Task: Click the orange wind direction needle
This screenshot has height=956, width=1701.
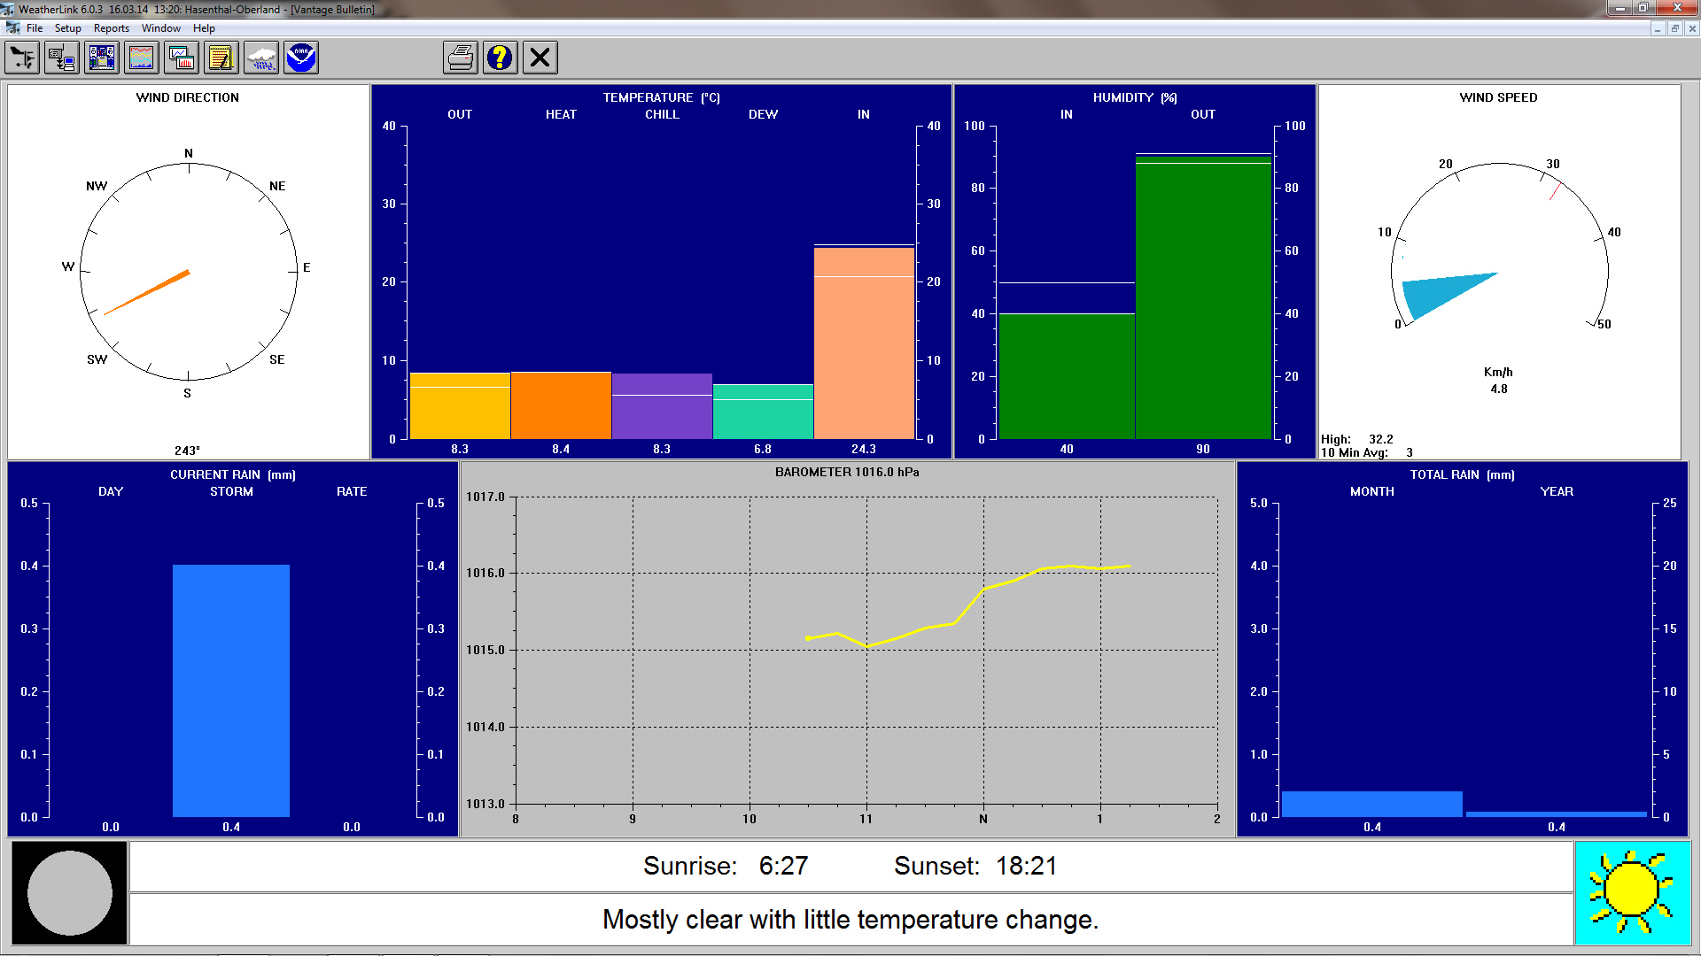Action: pos(147,292)
